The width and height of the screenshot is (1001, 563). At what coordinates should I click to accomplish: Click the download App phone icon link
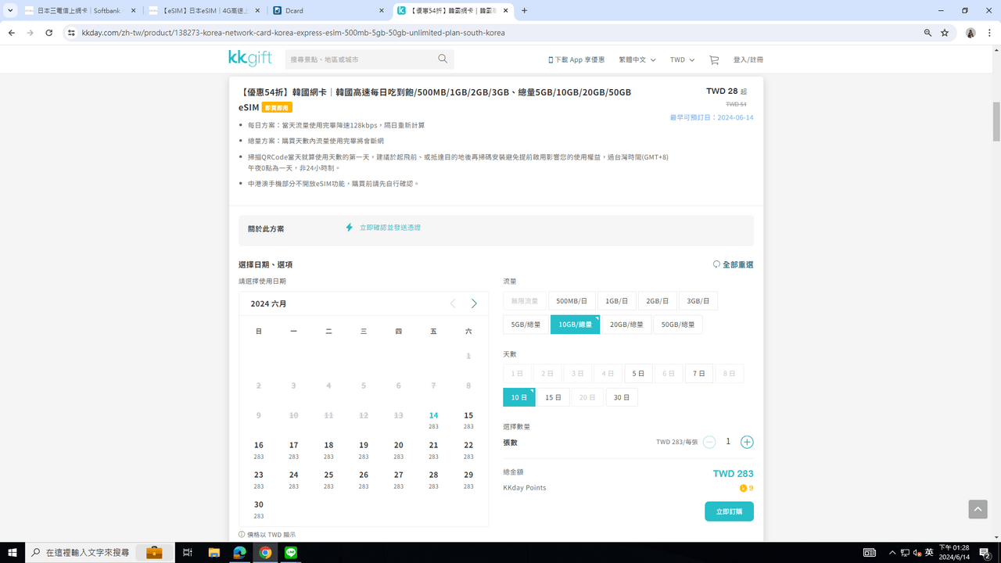coord(576,59)
